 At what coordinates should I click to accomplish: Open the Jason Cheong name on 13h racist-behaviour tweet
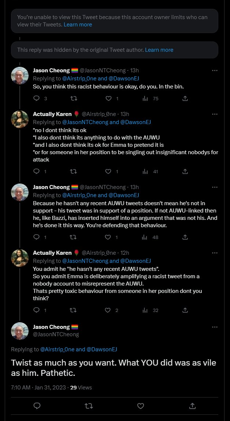pyautogui.click(x=51, y=70)
